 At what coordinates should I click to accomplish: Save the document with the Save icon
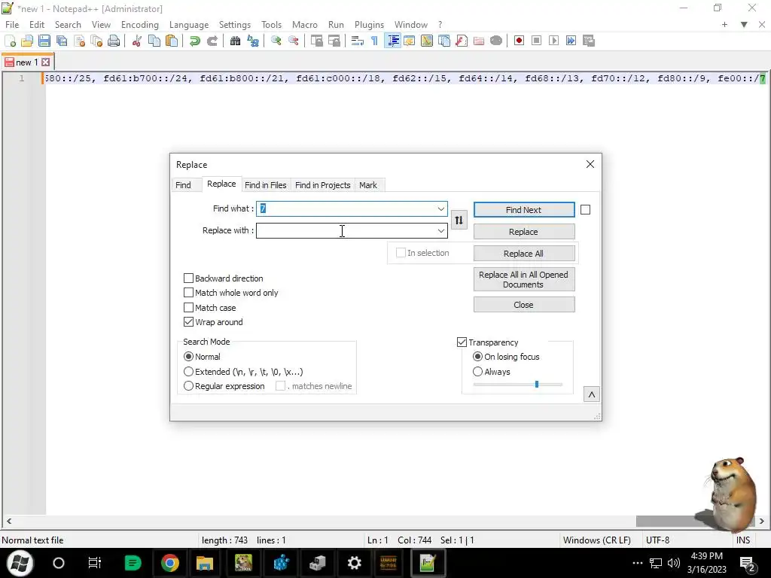pyautogui.click(x=44, y=41)
